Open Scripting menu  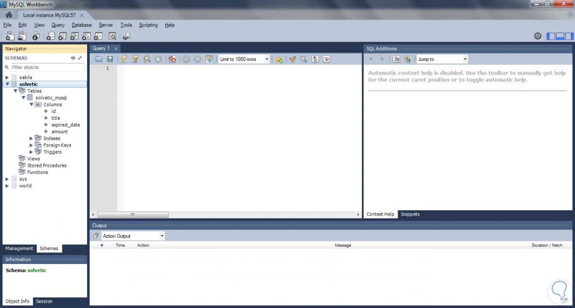pyautogui.click(x=148, y=25)
